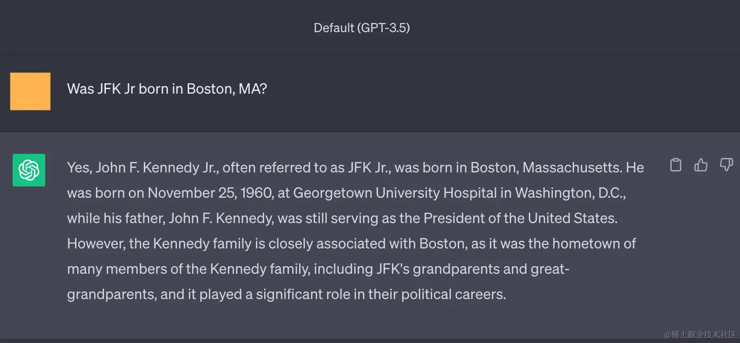Click the question "Was JFK Jr born in Boston, MA?"
This screenshot has width=740, height=343.
[167, 89]
